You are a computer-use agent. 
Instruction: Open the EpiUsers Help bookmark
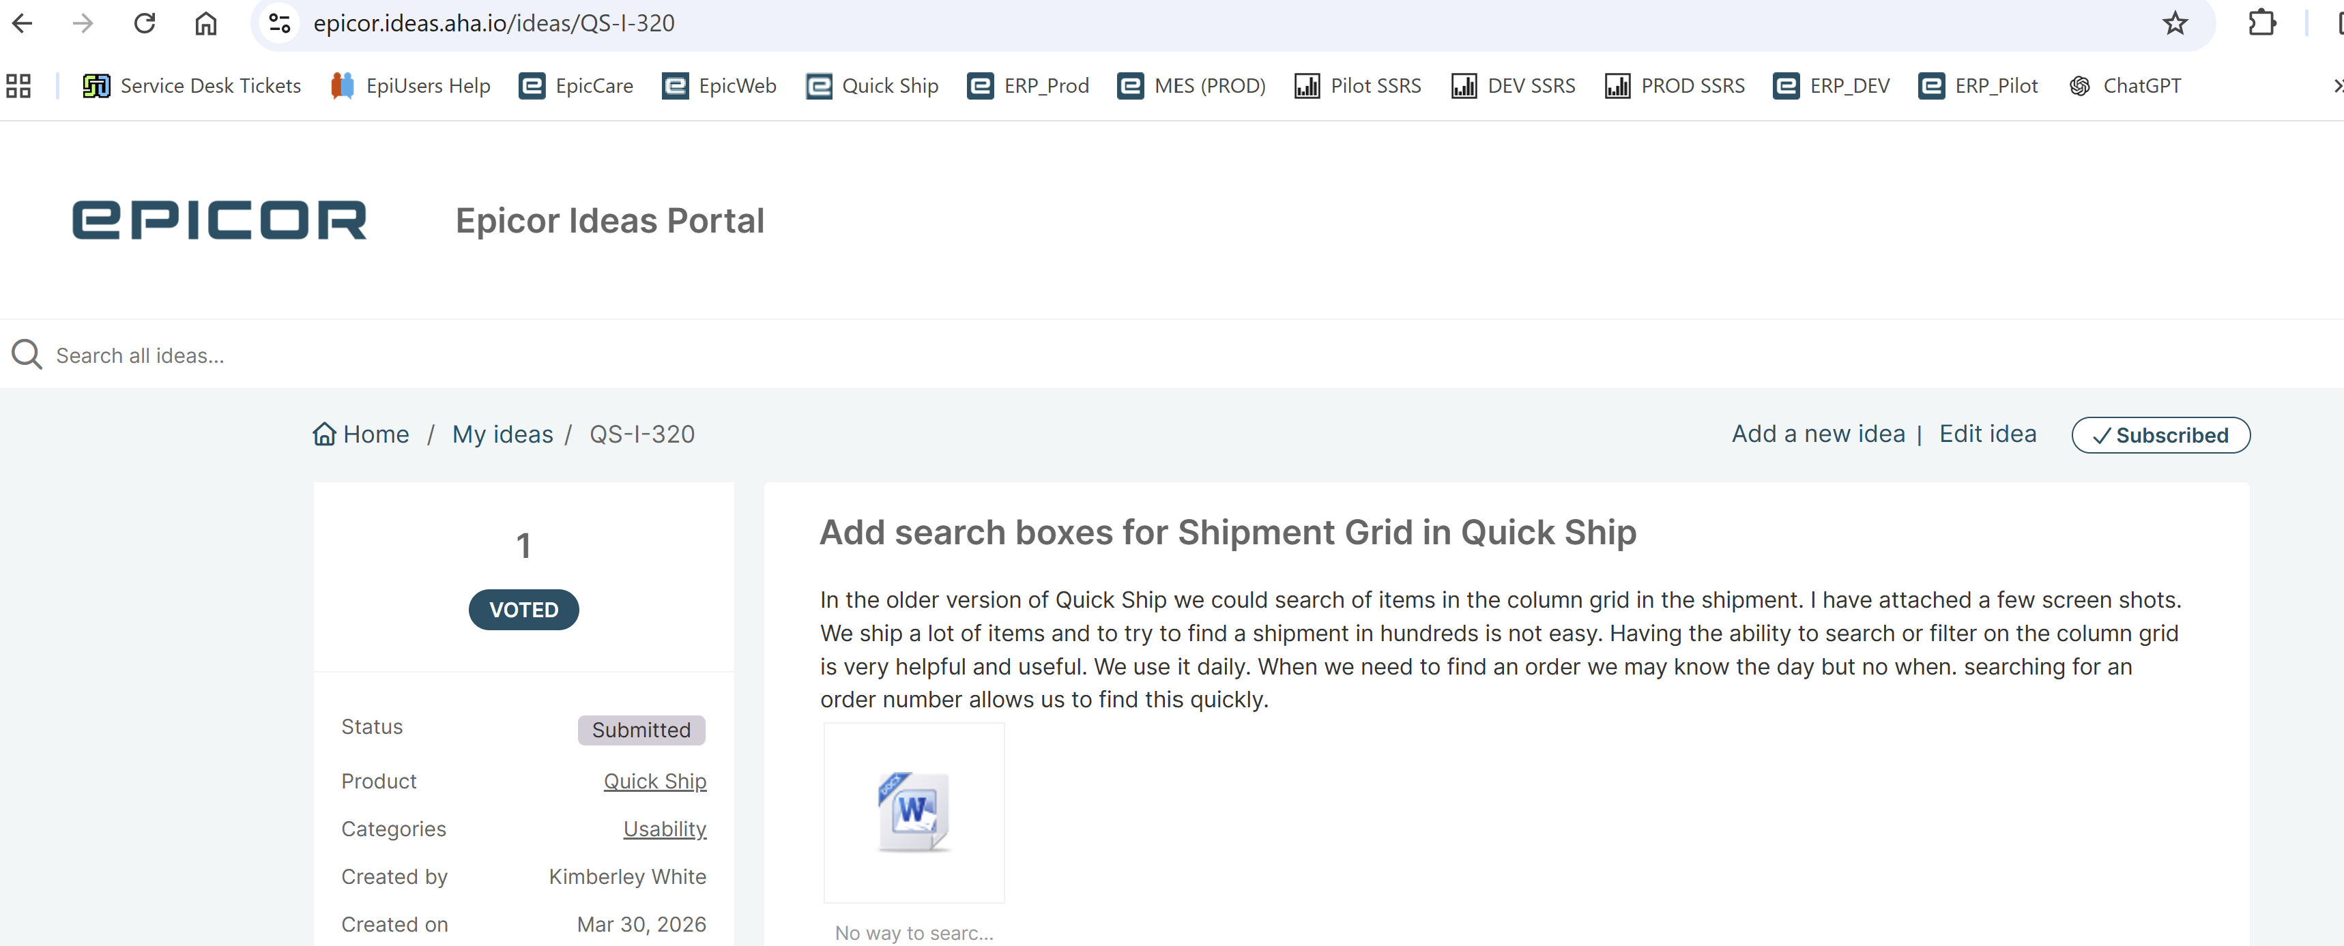[410, 87]
